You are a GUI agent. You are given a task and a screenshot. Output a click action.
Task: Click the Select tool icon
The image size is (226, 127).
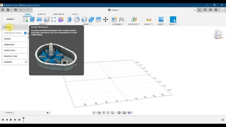click(173, 19)
